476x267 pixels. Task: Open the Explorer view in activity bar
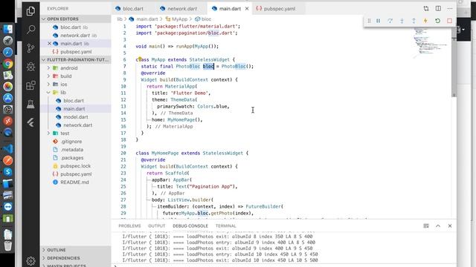tap(30, 11)
